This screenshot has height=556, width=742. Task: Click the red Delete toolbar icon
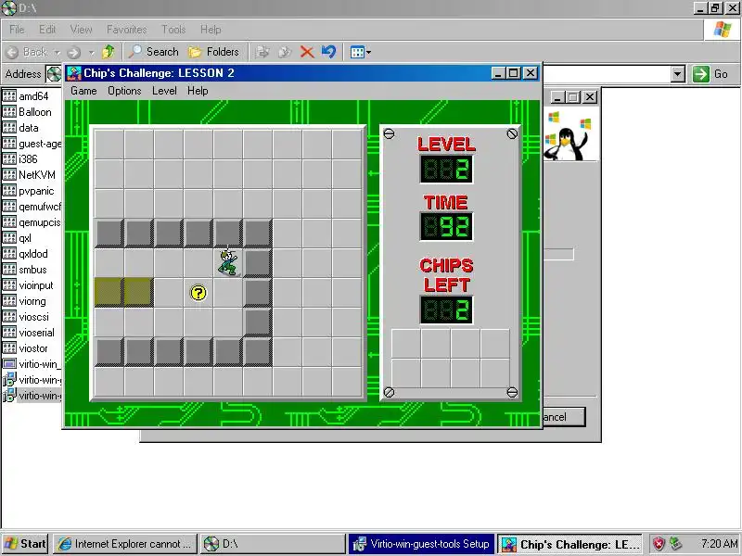[307, 52]
